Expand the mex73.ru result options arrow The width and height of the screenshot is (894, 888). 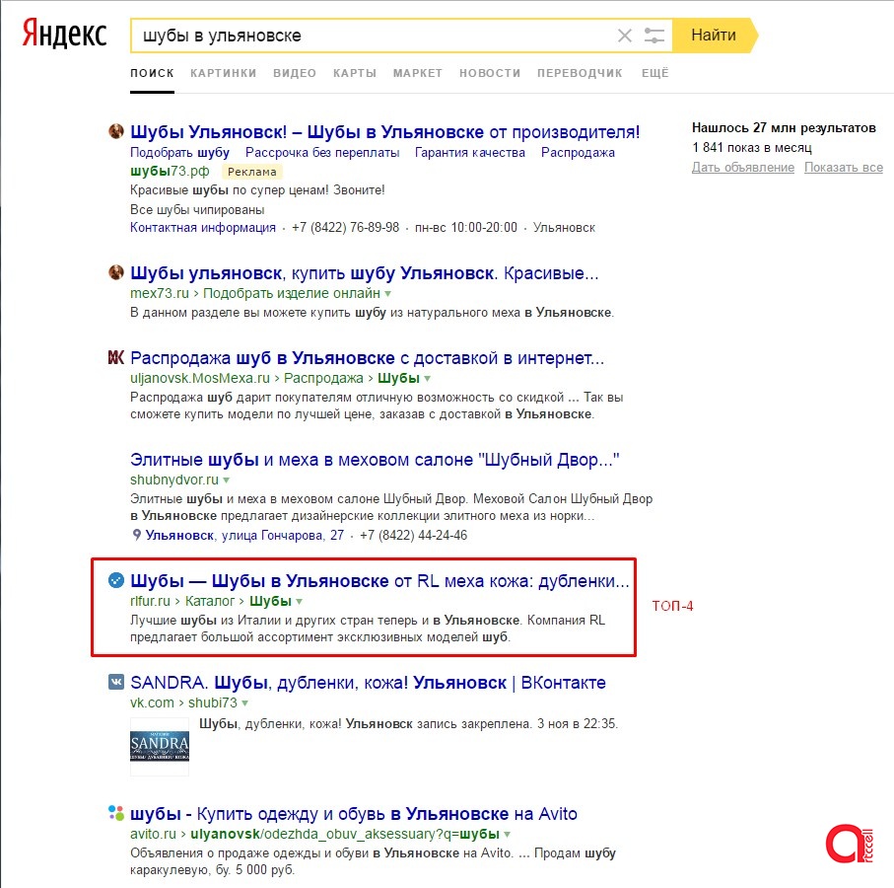click(387, 294)
